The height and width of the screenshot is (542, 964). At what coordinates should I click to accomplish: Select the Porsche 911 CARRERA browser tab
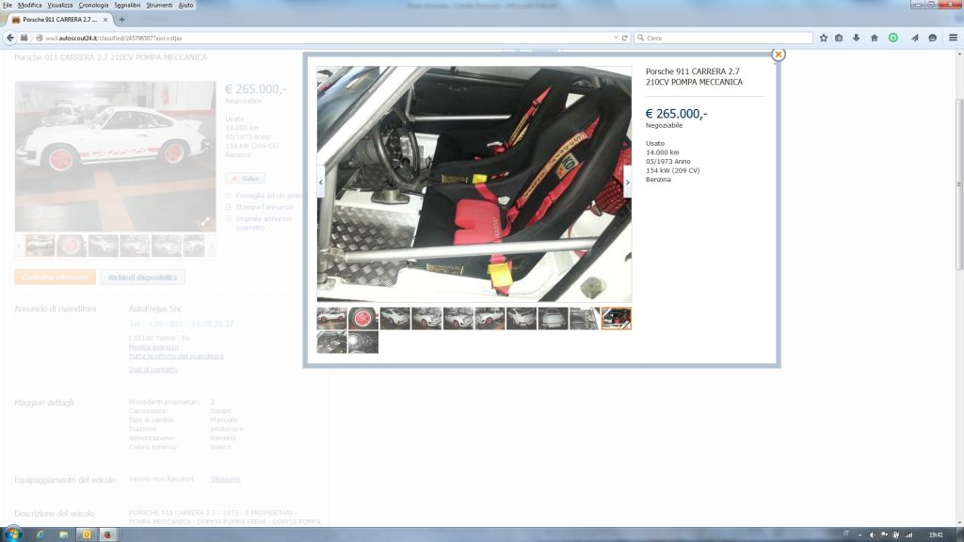click(59, 20)
